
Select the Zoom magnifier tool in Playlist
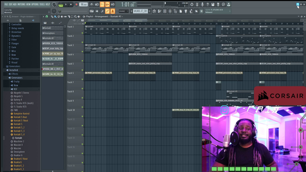pyautogui.click(x=76, y=17)
